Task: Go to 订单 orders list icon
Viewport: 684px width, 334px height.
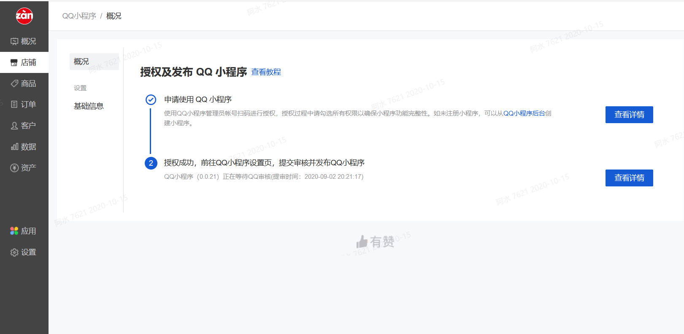Action: [14, 105]
